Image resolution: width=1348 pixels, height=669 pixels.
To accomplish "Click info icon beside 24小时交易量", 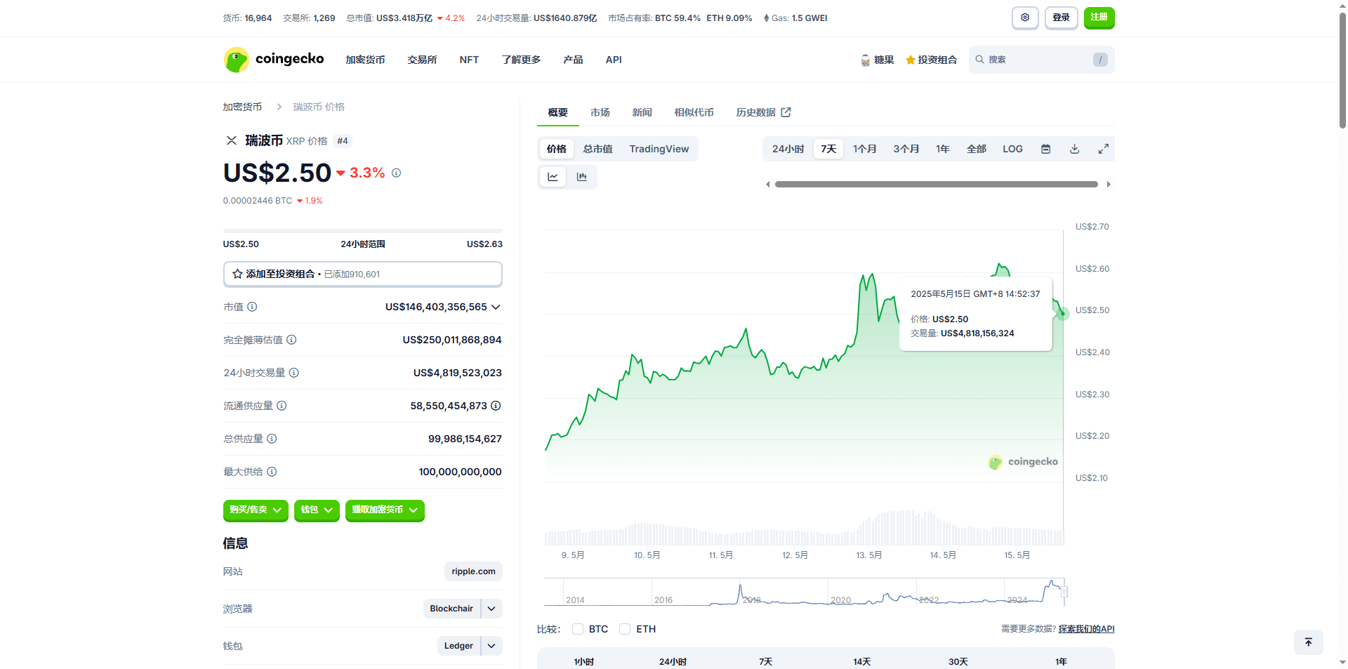I will (294, 373).
